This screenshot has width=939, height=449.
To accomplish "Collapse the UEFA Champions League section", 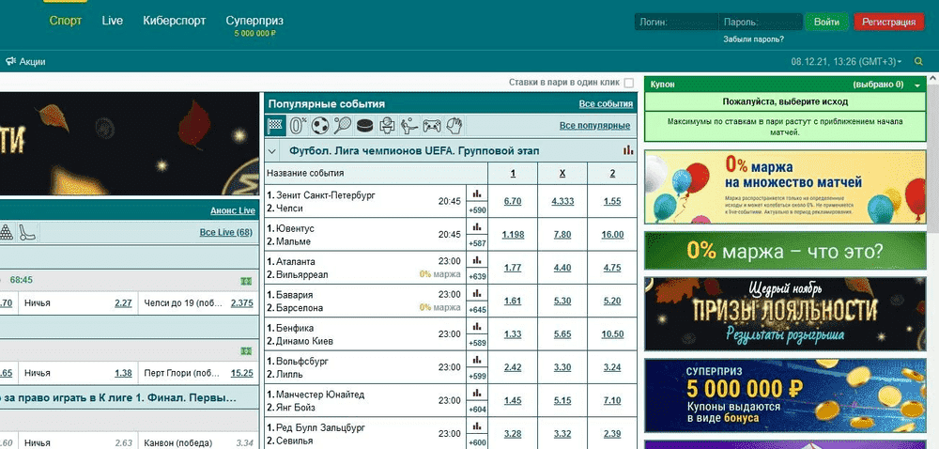I will [x=273, y=150].
